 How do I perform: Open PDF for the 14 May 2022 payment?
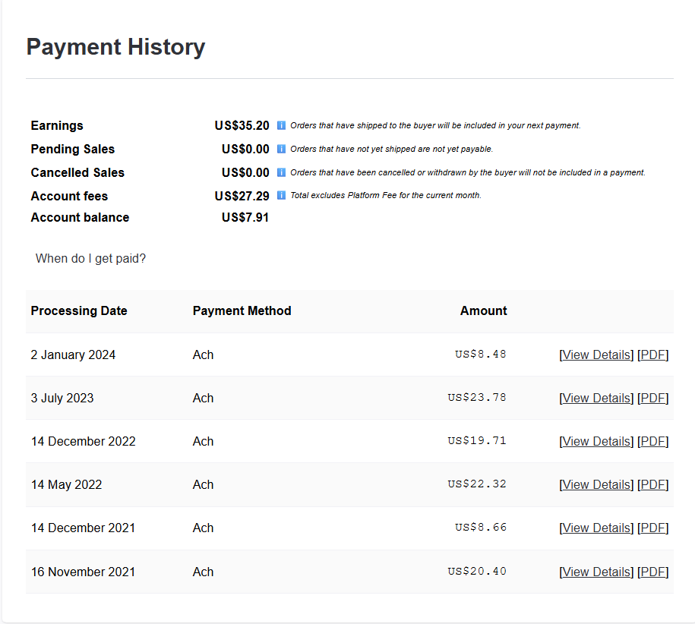coord(653,485)
